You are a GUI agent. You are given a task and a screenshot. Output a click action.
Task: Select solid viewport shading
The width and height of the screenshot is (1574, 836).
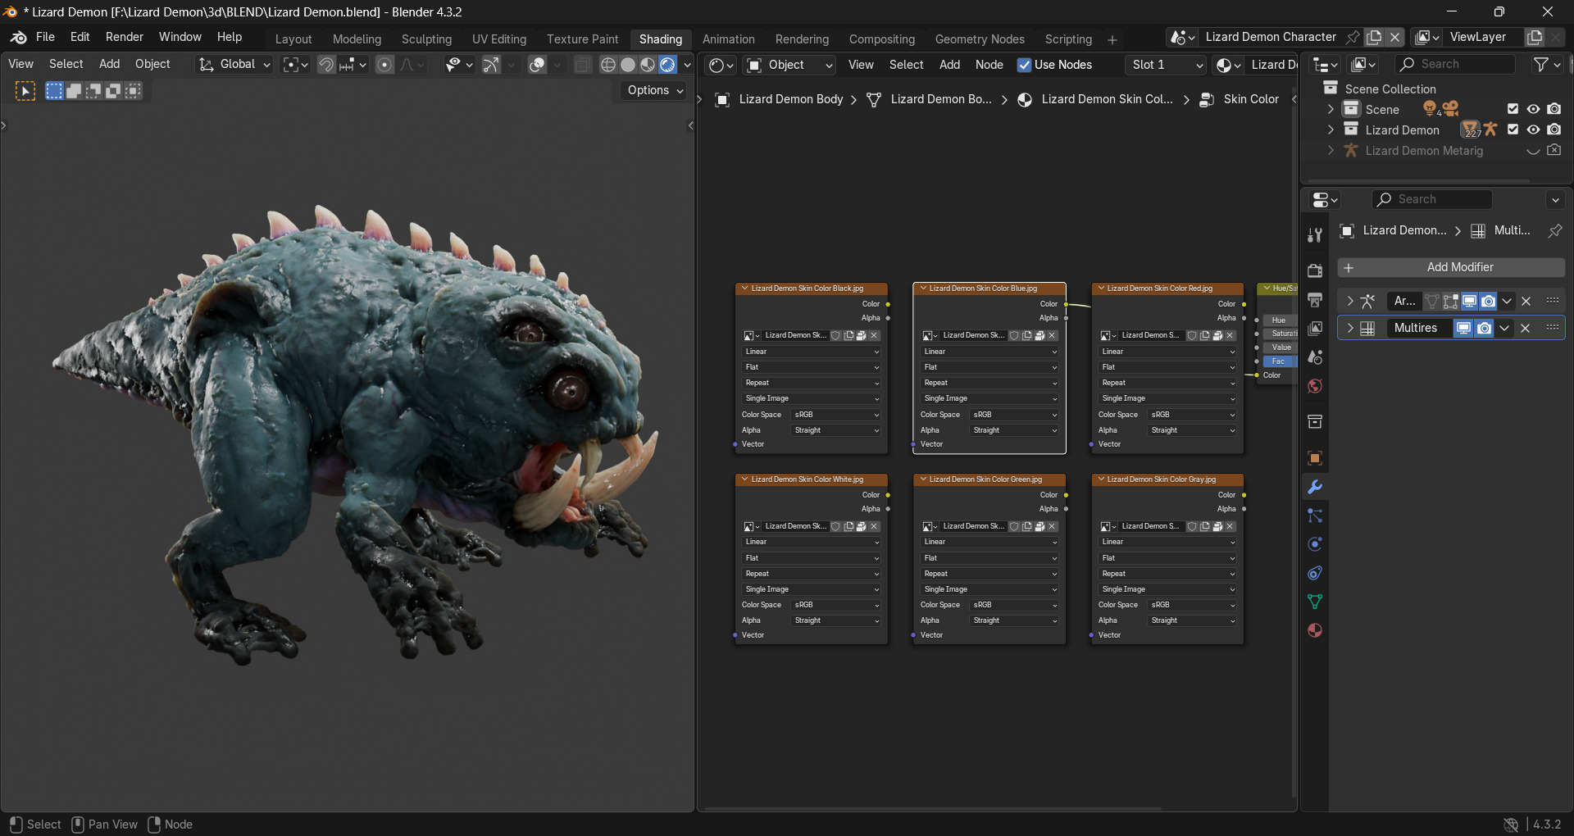[628, 65]
